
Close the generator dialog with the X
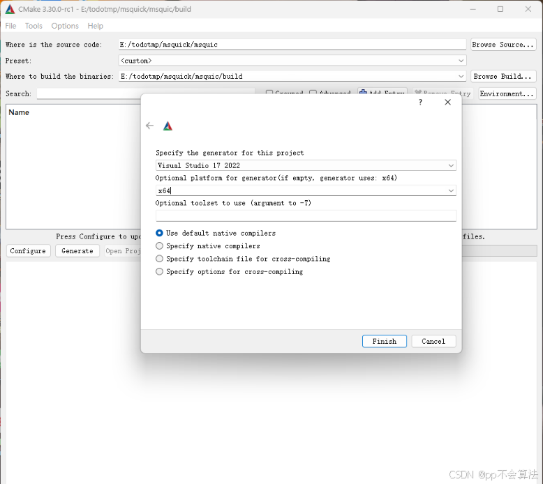(x=448, y=102)
